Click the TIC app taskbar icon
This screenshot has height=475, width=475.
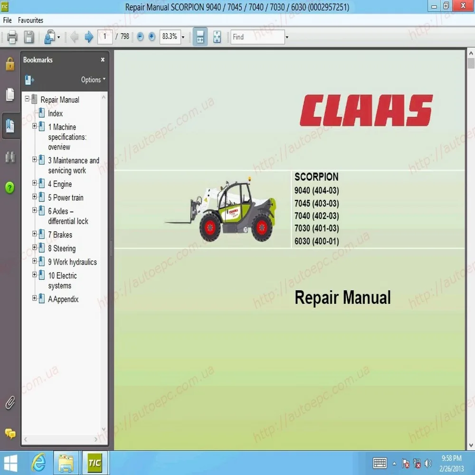point(95,463)
